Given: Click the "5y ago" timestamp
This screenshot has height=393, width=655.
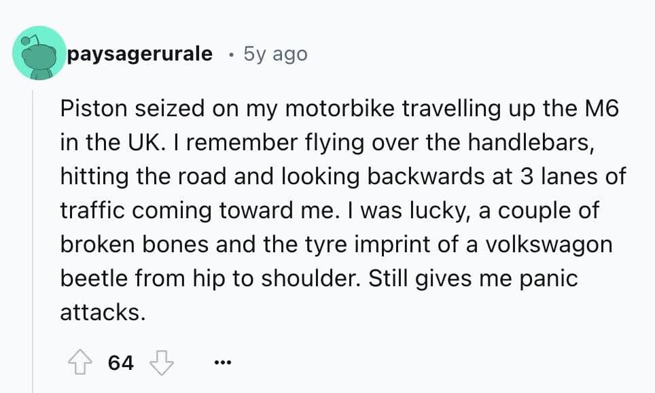Looking at the screenshot, I should click(275, 54).
